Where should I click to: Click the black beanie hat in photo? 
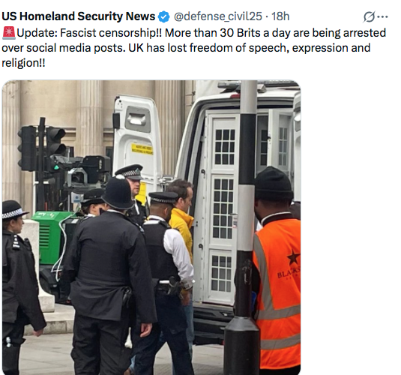point(274,183)
